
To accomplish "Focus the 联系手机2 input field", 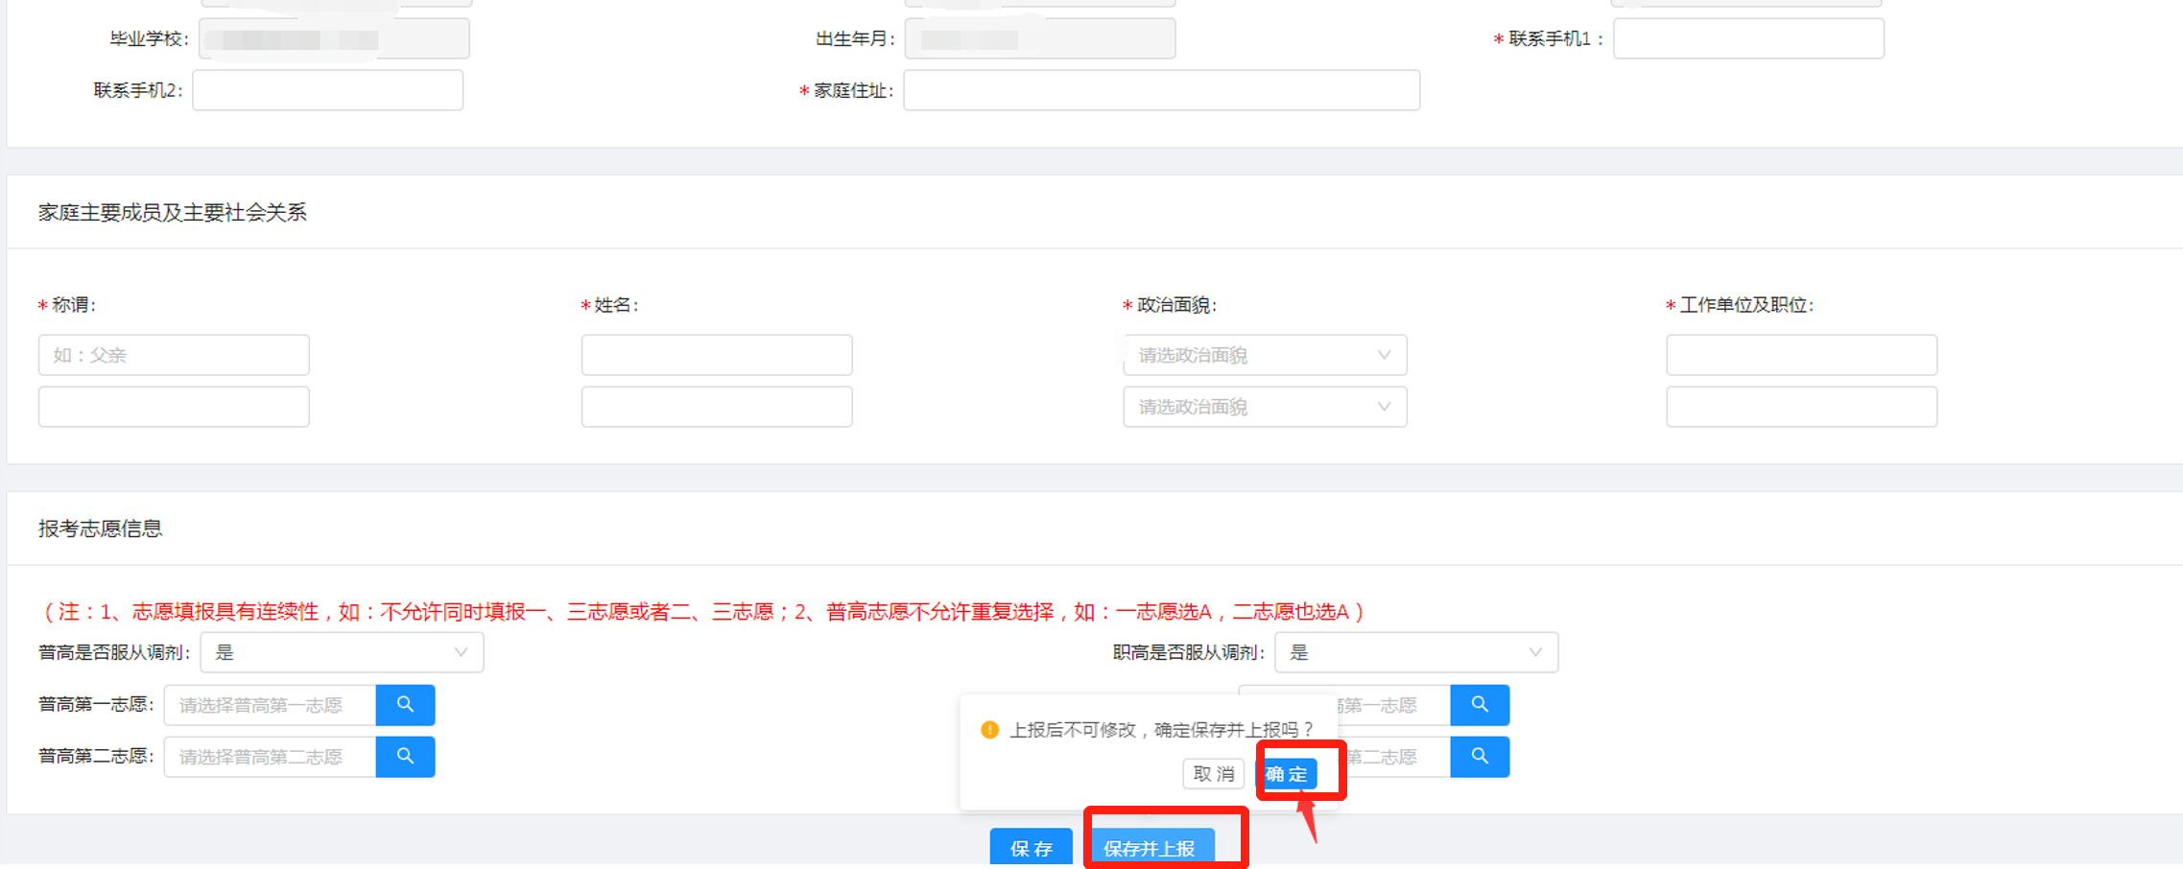I will (328, 90).
